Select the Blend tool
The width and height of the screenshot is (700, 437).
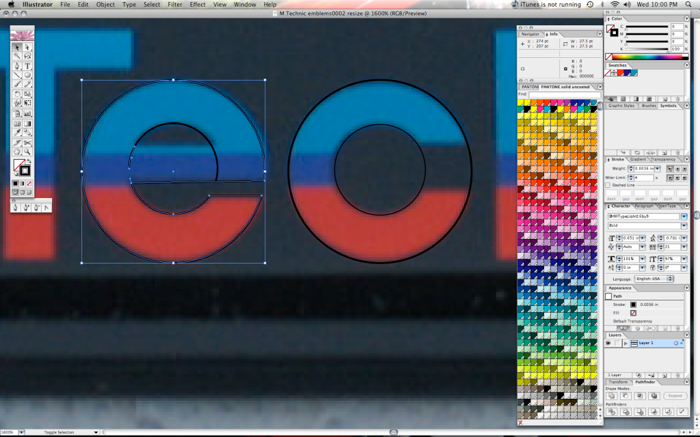[27, 132]
